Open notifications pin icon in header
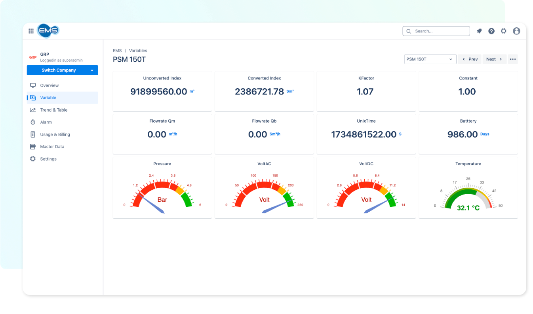The width and height of the screenshot is (533, 314). pos(479,31)
